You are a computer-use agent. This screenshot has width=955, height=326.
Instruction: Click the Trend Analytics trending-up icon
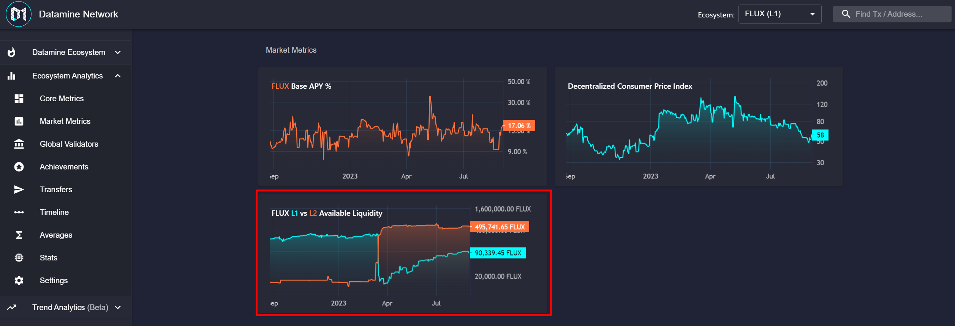[x=11, y=307]
